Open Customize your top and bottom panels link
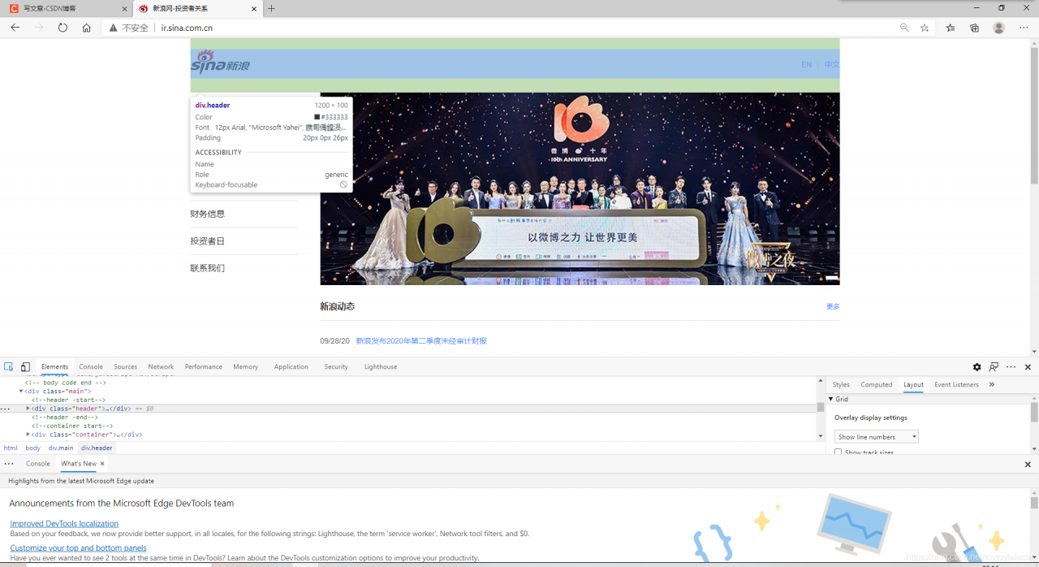The image size is (1039, 567). [78, 548]
